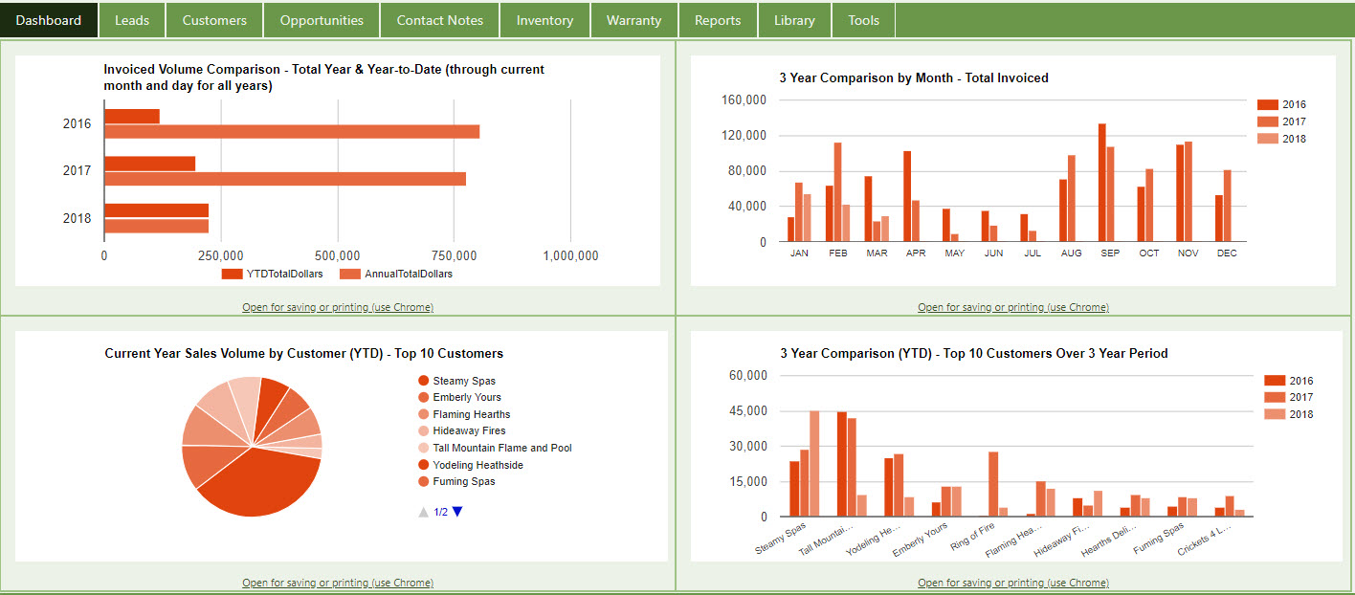Click the up arrow in pie legend pagination

tap(423, 511)
